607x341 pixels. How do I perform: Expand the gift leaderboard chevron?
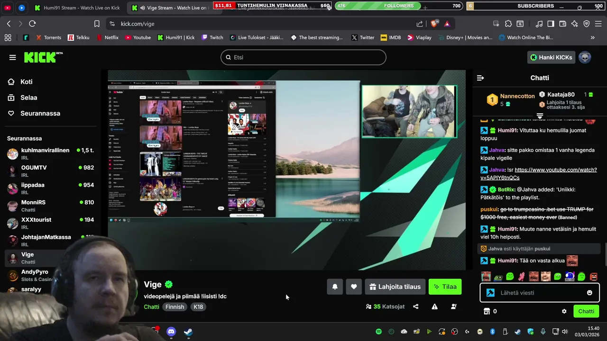click(540, 116)
